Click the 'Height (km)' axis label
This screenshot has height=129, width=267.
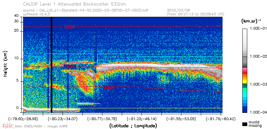tap(6, 64)
